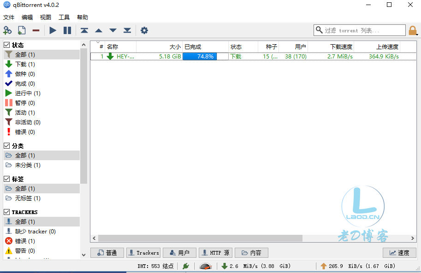Move torrent to top of queue

point(84,30)
